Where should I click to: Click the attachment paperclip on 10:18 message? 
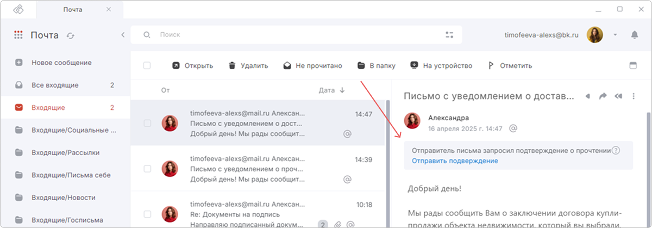coord(337,224)
